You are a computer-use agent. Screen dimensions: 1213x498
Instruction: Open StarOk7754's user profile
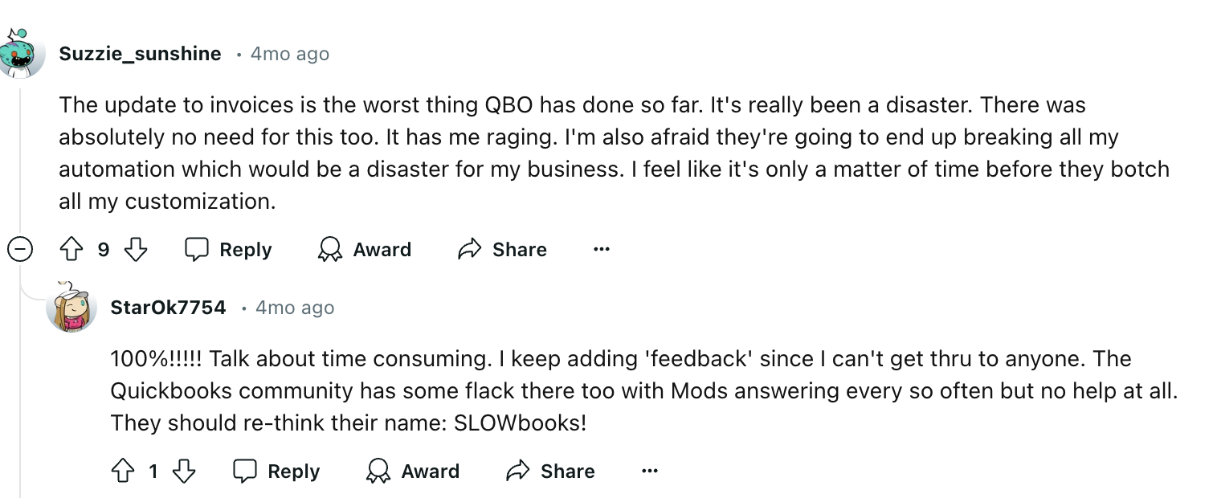pos(168,308)
